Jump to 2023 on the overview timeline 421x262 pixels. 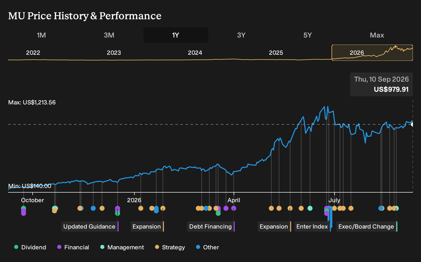coord(114,53)
